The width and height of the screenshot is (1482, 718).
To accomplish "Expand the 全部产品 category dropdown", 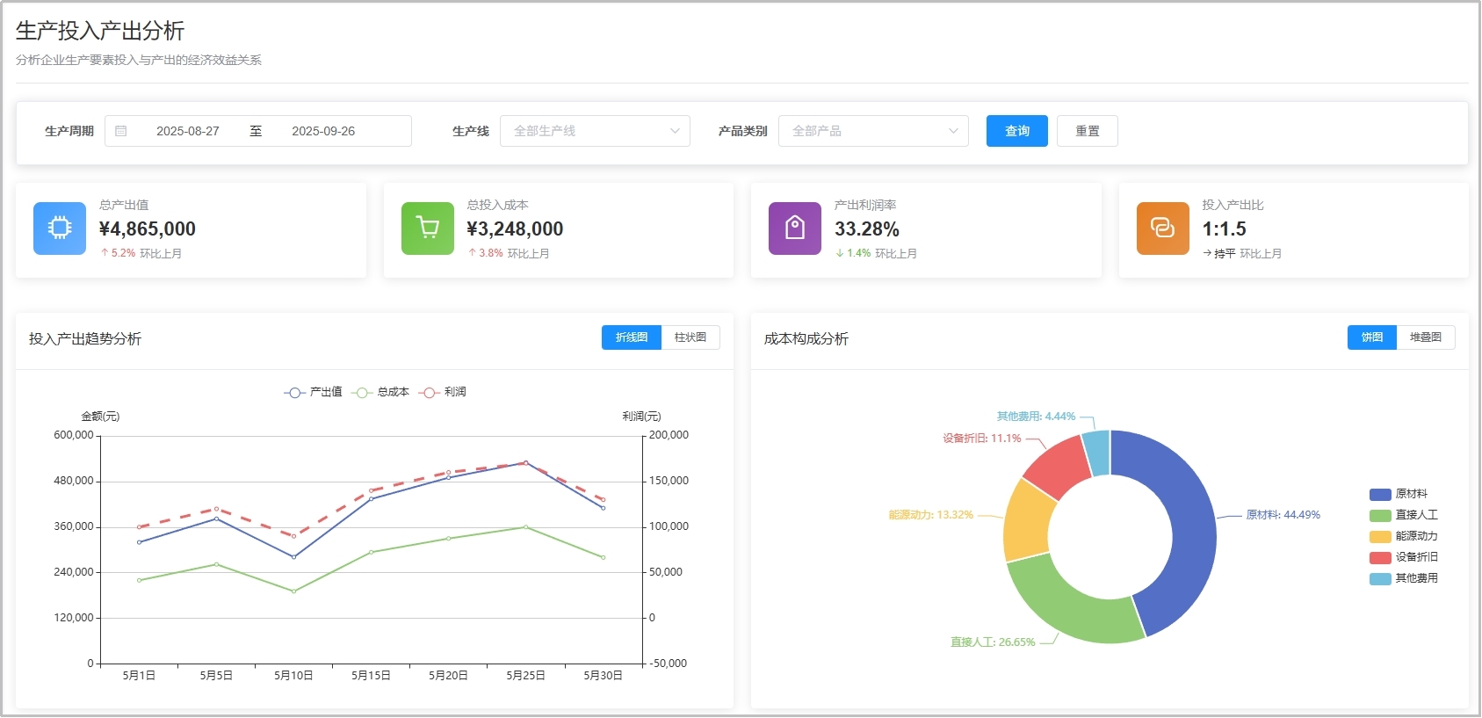I will pyautogui.click(x=873, y=131).
